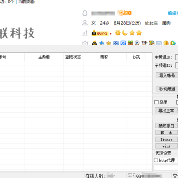178x178 pixels.
Task: Click the 导出正常 button
Action: click(166, 110)
